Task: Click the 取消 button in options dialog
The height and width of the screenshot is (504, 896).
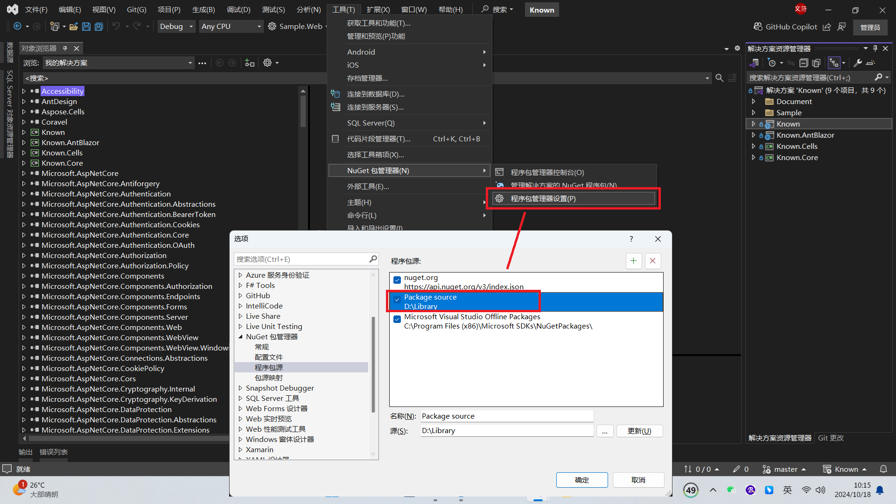Action: point(638,480)
